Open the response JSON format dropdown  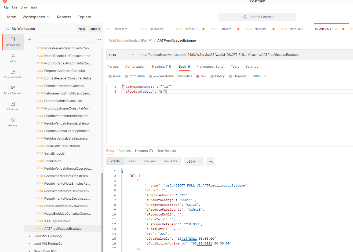click(194, 162)
